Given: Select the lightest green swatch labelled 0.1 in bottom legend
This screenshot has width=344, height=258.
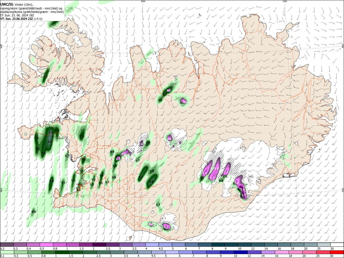Looking at the screenshot, I should tap(7, 252).
